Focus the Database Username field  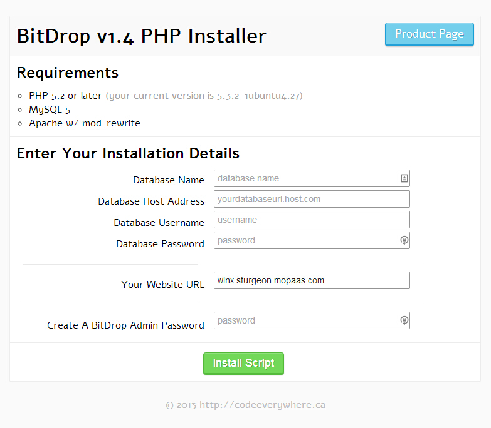[x=312, y=220]
